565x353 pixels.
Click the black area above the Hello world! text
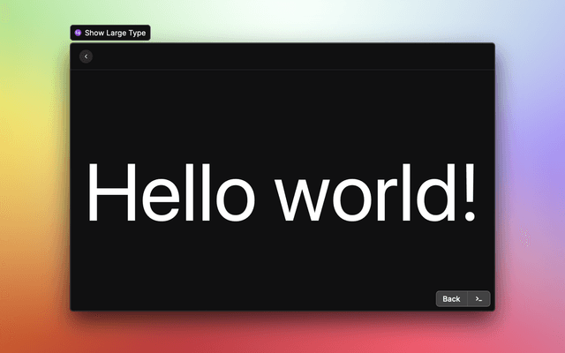click(282, 110)
